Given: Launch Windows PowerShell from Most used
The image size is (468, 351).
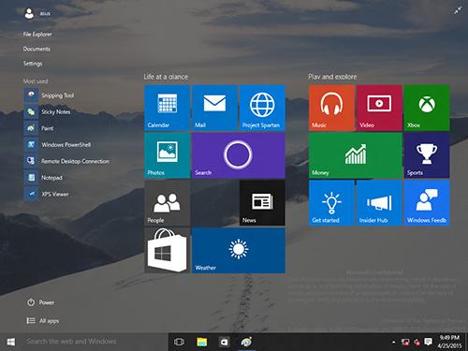Looking at the screenshot, I should pyautogui.click(x=58, y=145).
